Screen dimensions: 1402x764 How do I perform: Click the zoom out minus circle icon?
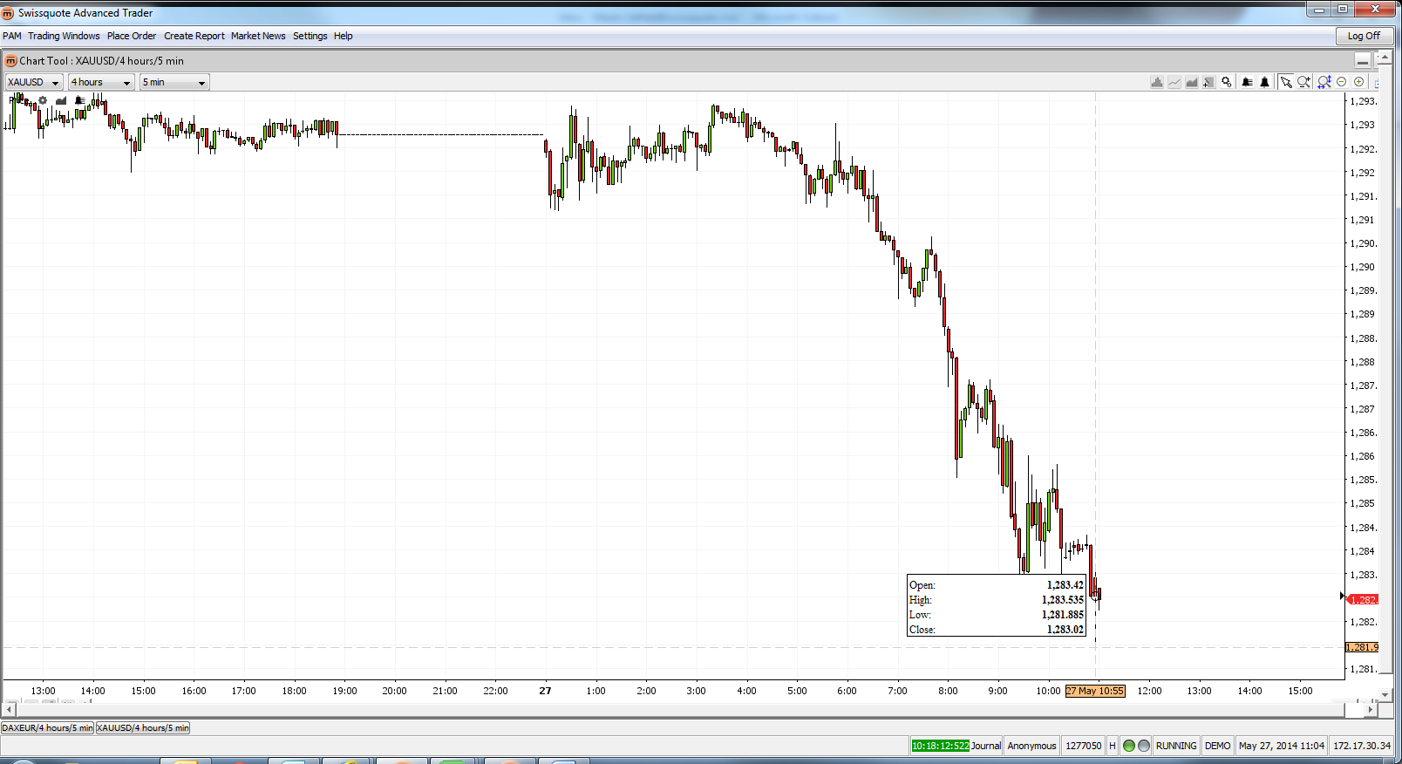pos(1342,82)
